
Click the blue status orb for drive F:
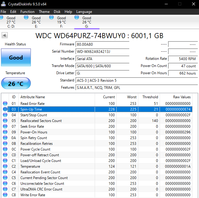coord(51,17)
